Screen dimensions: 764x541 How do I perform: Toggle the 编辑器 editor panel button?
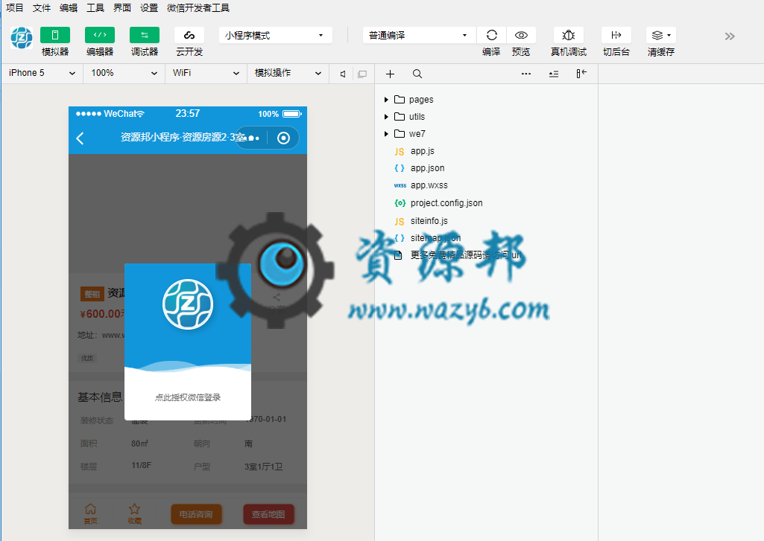coord(100,35)
